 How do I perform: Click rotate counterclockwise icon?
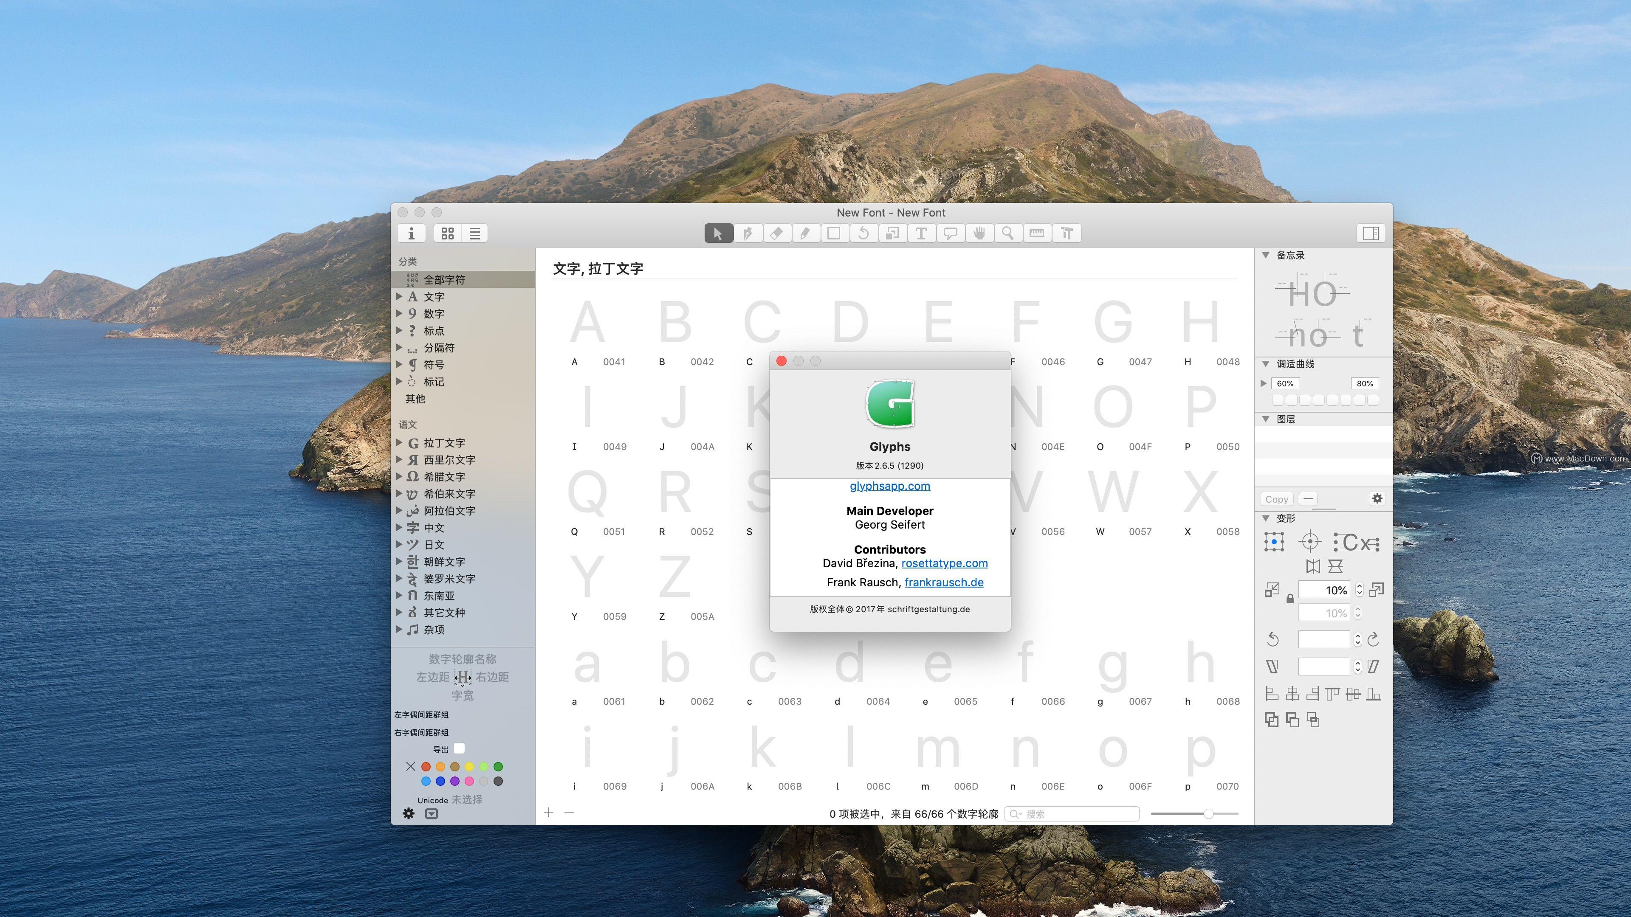tap(1273, 640)
